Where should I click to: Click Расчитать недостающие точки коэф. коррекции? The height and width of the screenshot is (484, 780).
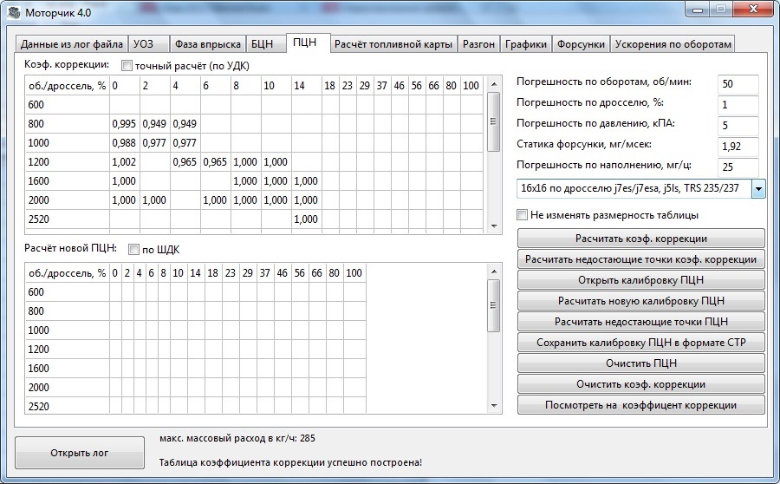click(x=641, y=259)
